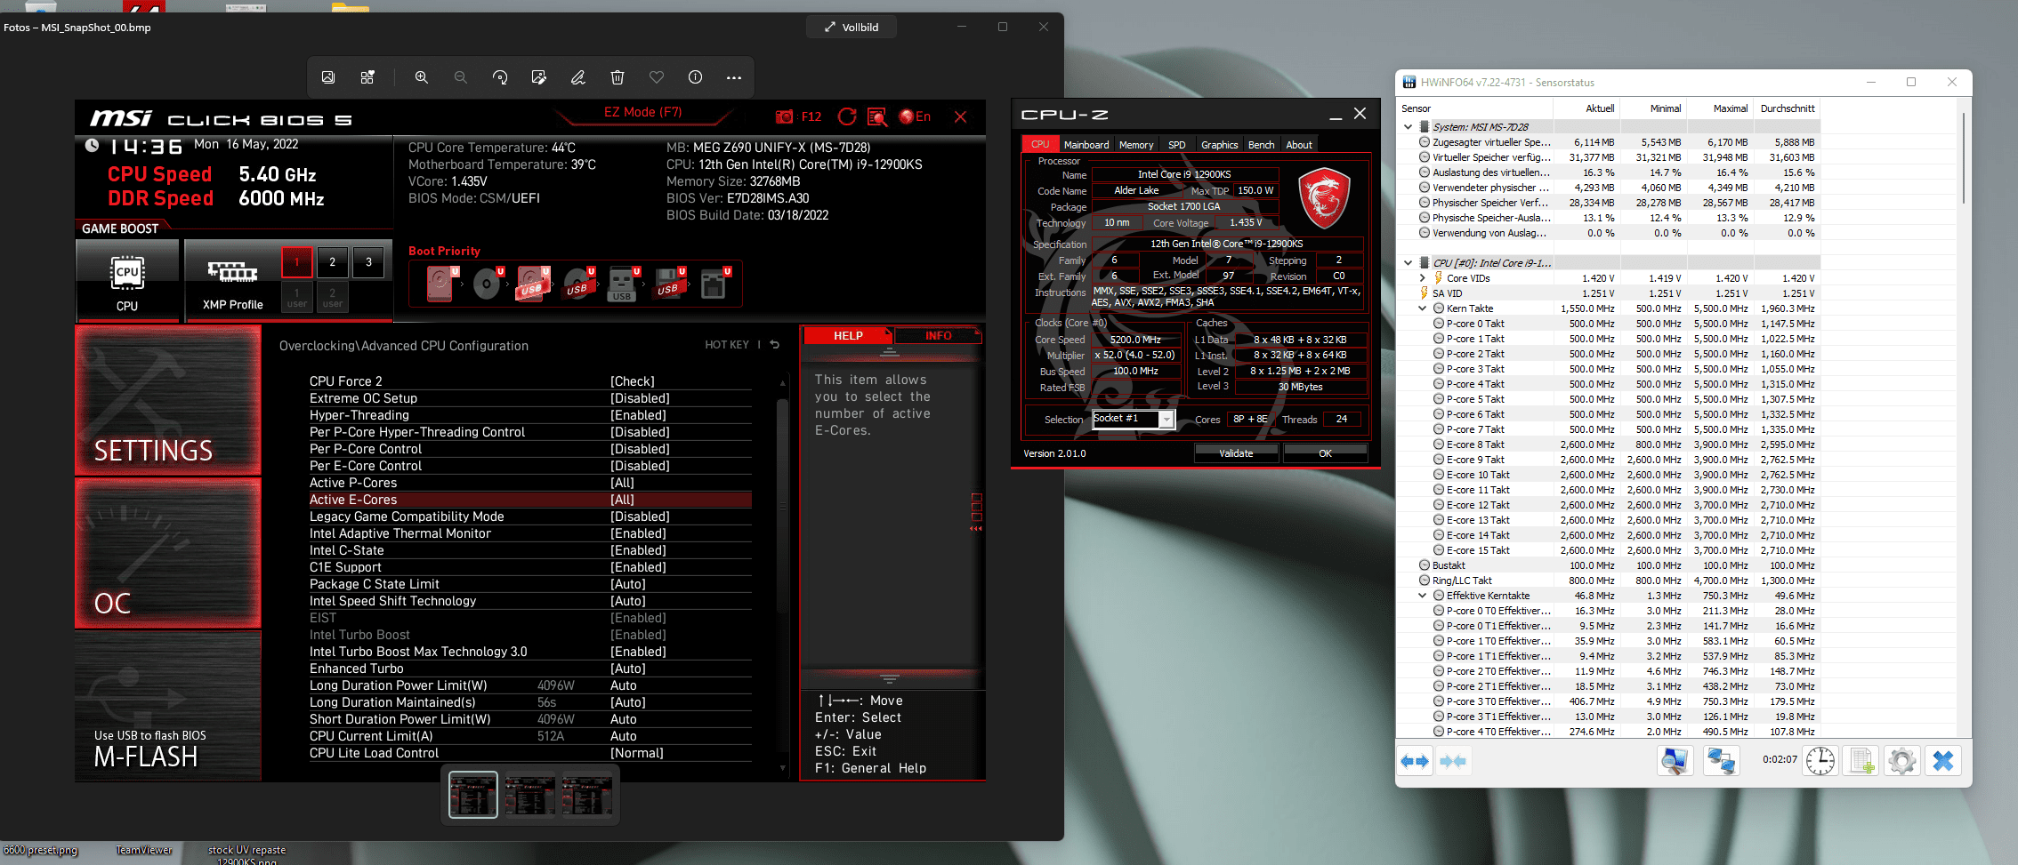Click the BIOS settings list scrollbar
2018x865 pixels.
coord(783,505)
